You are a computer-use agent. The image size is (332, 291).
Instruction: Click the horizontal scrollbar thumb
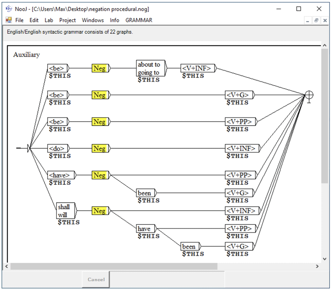(x=114, y=266)
